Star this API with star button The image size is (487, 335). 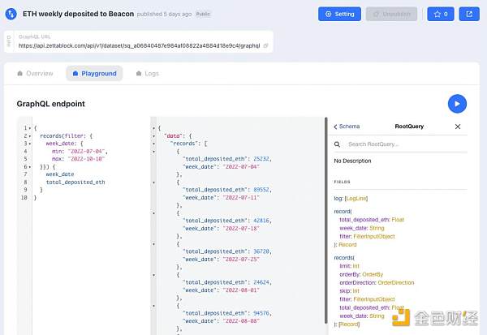[441, 14]
